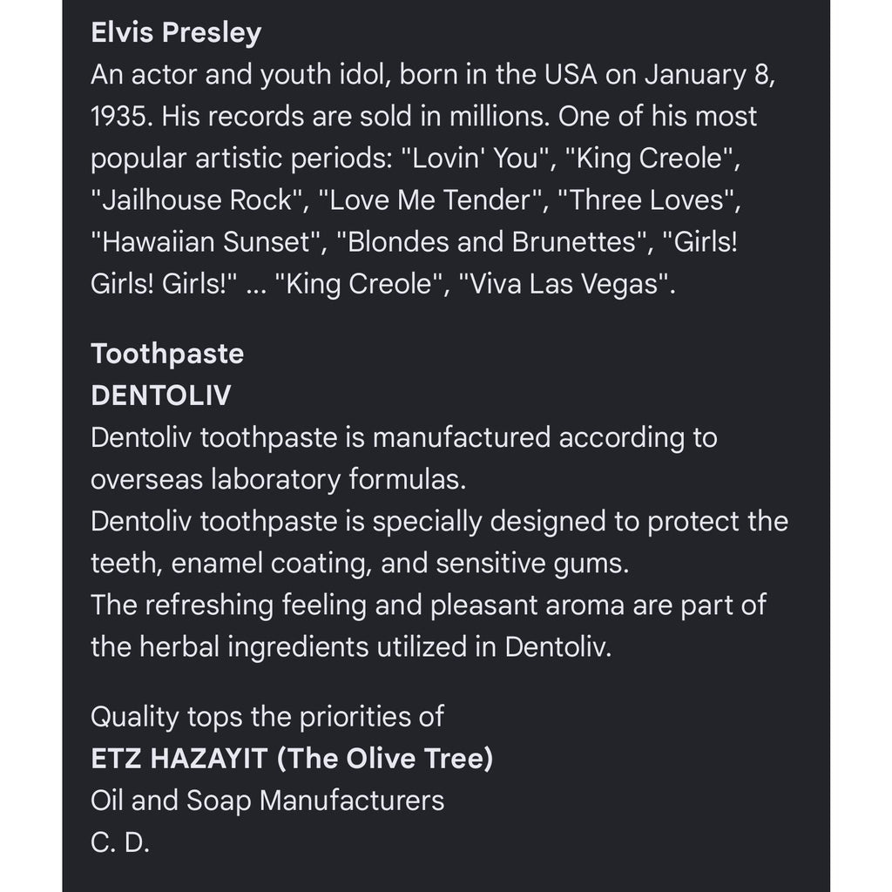
Task: Click the "Blondes and Brunettes" title text
Action: (x=491, y=242)
